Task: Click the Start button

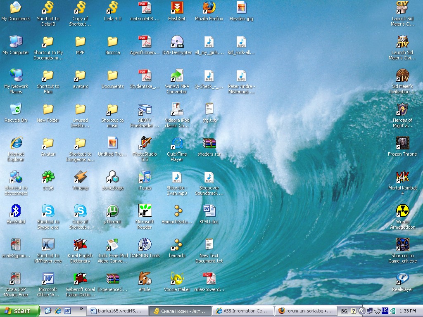Action: pos(19,311)
